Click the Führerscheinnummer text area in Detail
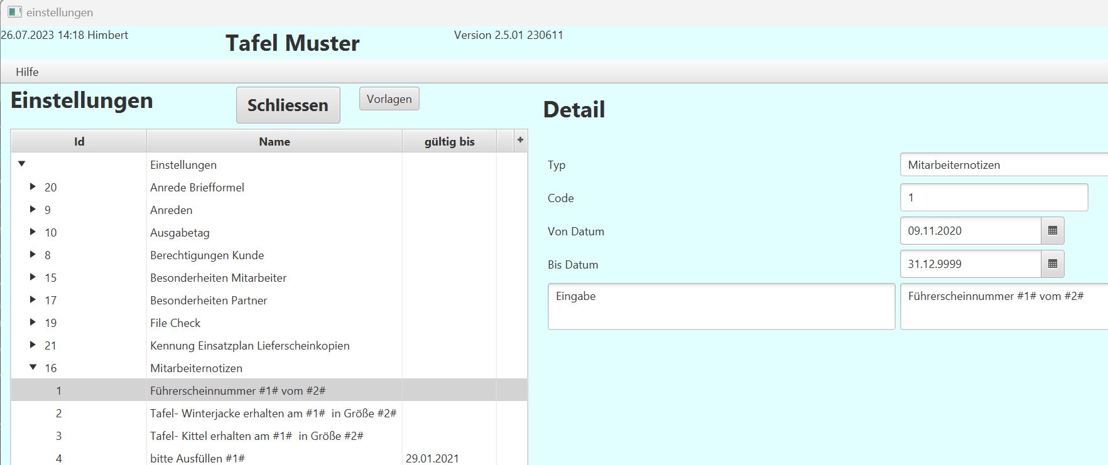1108x465 pixels. [1003, 306]
